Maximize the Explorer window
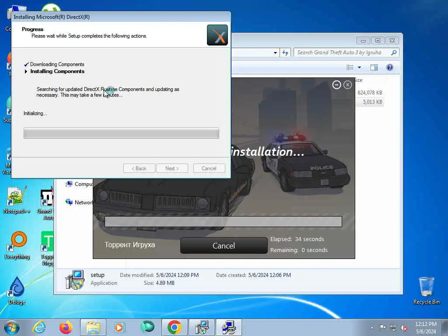This screenshot has height=336, width=448. (378, 41)
